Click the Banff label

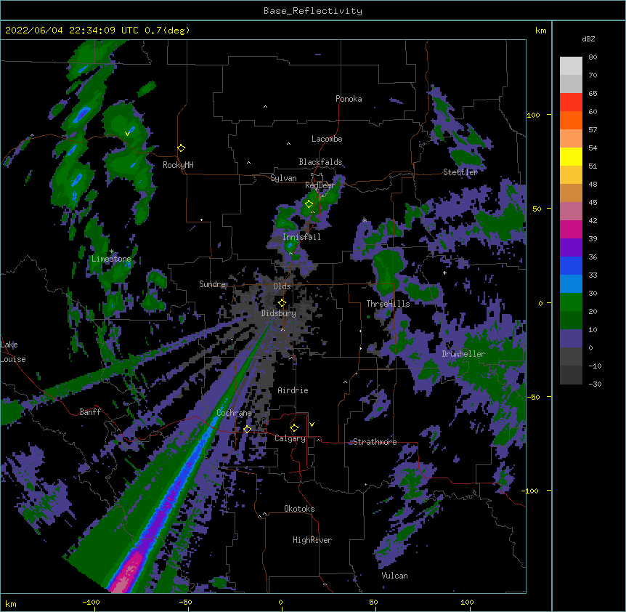point(90,412)
